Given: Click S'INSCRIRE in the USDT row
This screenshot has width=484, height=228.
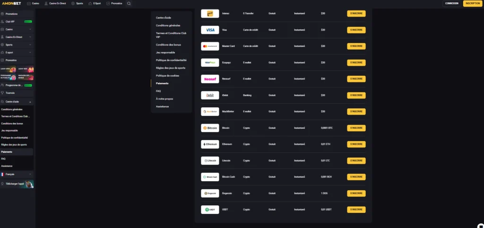Looking at the screenshot, I should pos(356,210).
